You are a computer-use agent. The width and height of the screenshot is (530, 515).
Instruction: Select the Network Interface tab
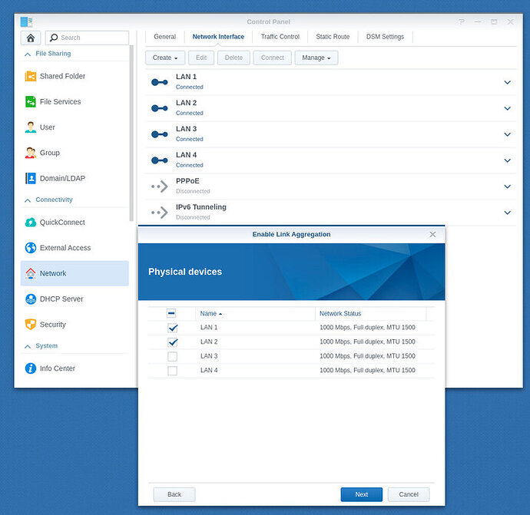(218, 37)
